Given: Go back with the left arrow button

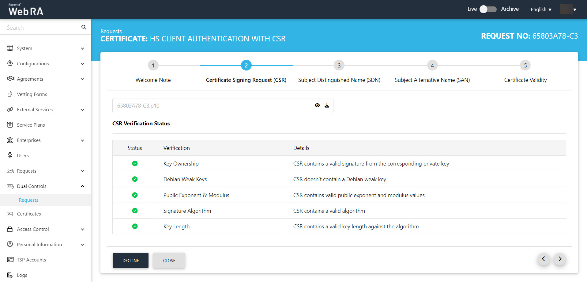Looking at the screenshot, I should tap(544, 259).
